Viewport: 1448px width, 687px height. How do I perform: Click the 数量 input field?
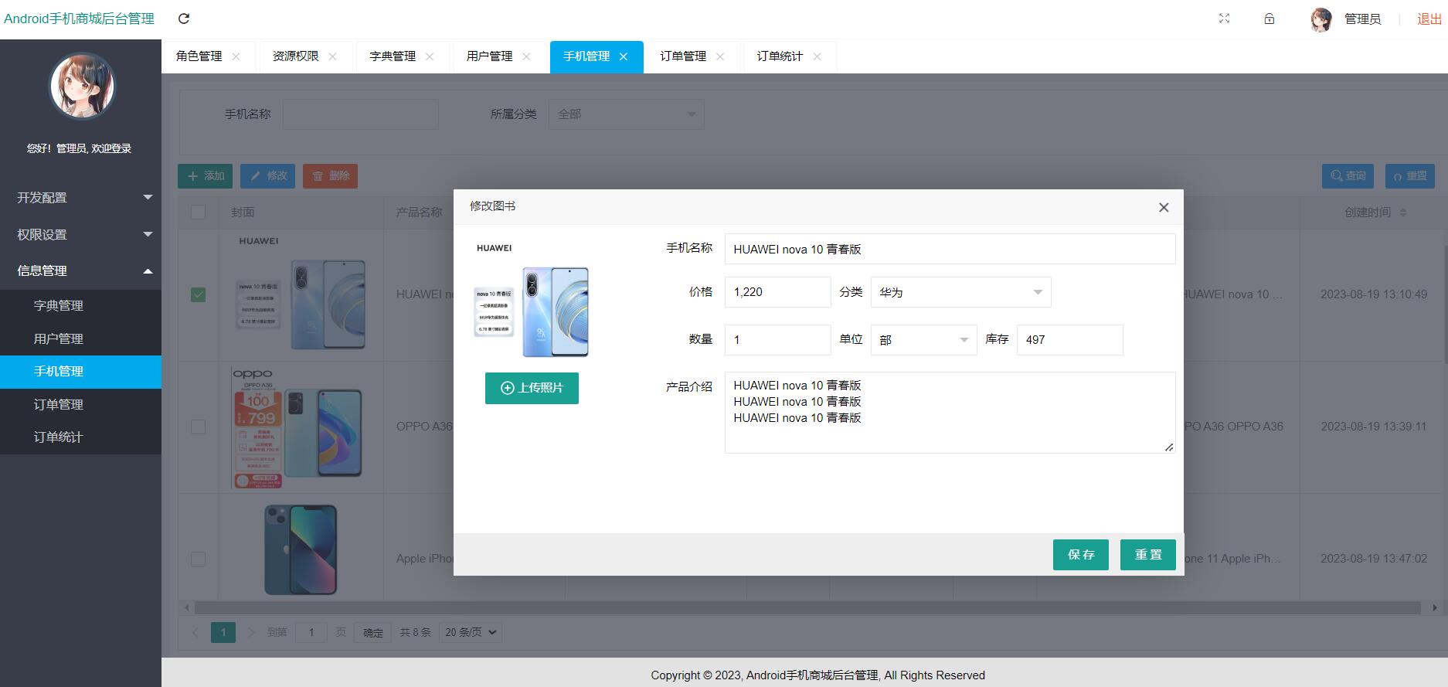[x=777, y=340]
